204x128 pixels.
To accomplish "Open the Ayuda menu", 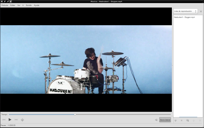I will point(37,5).
